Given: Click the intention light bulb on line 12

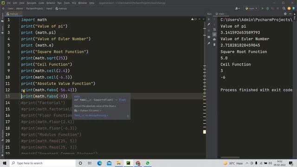Looking at the screenshot, I should tap(24, 91).
